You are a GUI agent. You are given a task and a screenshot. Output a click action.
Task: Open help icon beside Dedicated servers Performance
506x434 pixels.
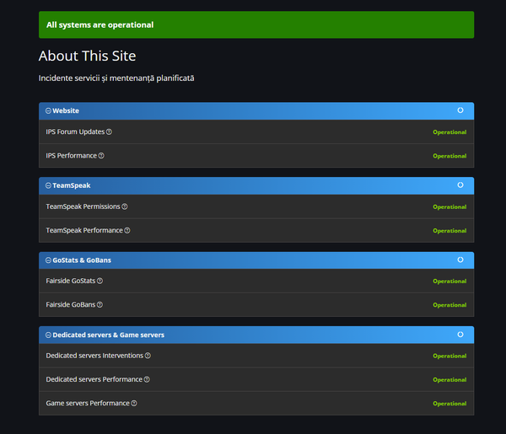click(x=147, y=379)
